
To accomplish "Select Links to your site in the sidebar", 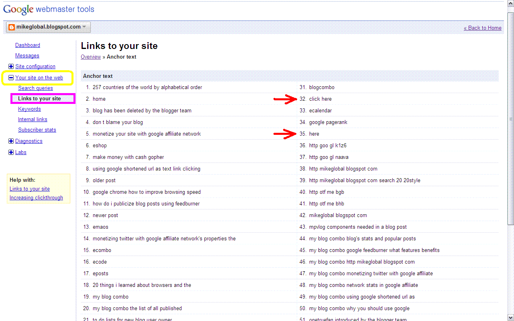I will (x=39, y=99).
